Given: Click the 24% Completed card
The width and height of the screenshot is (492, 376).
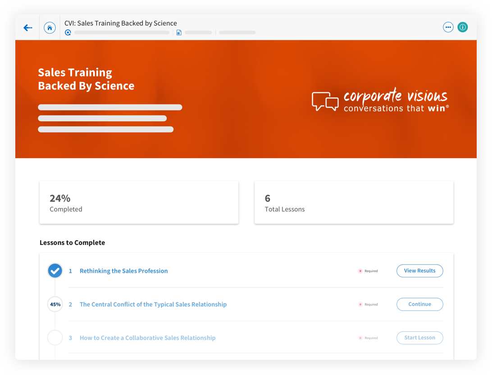Looking at the screenshot, I should [x=139, y=202].
